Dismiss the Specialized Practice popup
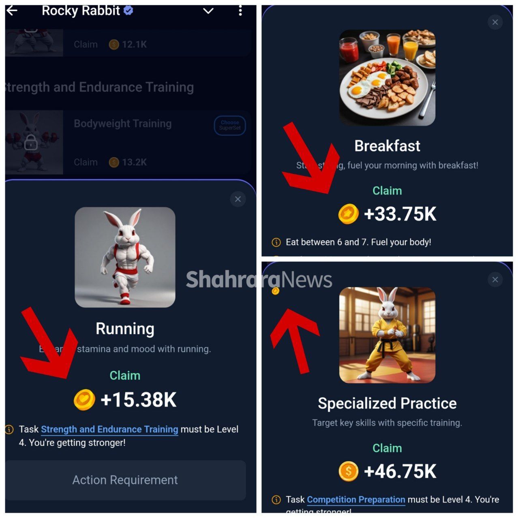Image resolution: width=518 pixels, height=518 pixels. coord(495,280)
